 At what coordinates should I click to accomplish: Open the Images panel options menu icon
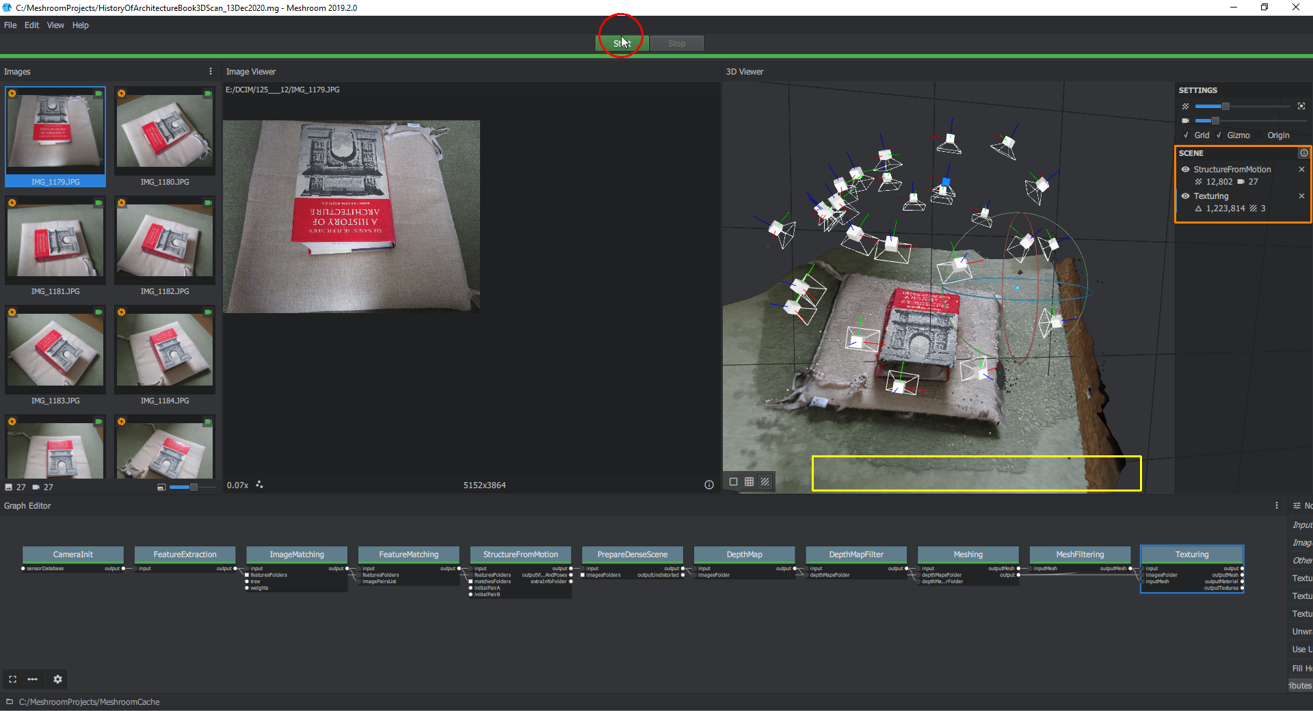210,71
